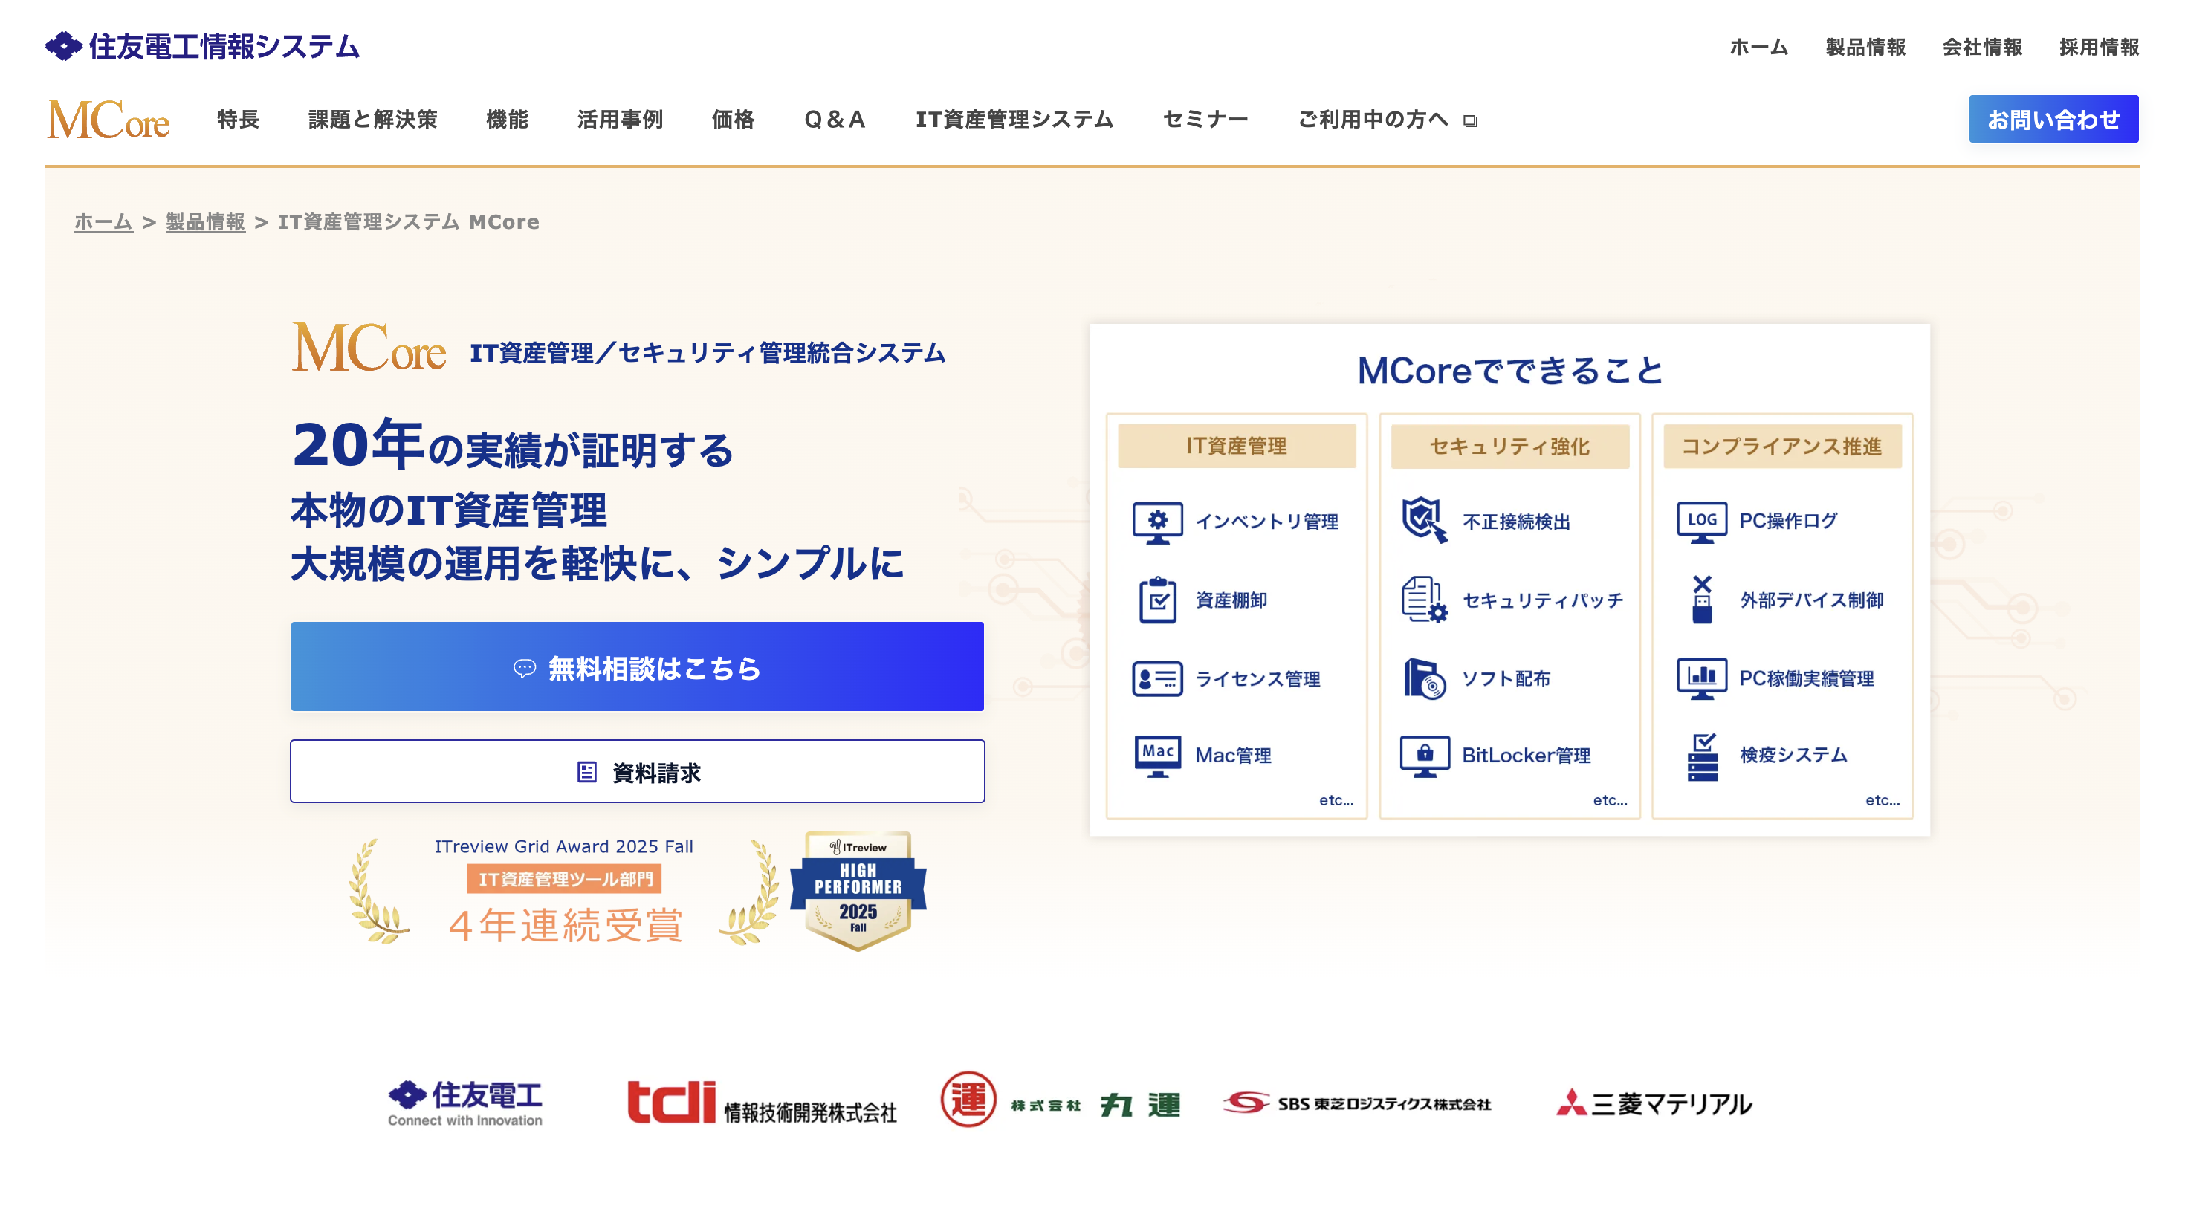This screenshot has height=1220, width=2185.
Task: Open the 製品情報 breadcrumb link
Action: (x=204, y=221)
